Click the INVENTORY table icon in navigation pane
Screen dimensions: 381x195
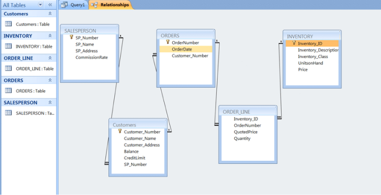click(x=8, y=46)
